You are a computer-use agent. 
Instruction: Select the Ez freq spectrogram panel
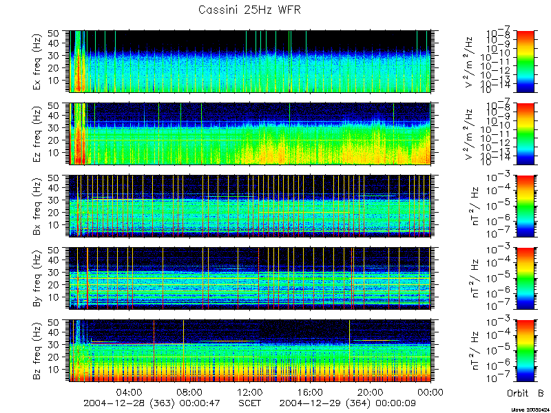[x=250, y=134]
